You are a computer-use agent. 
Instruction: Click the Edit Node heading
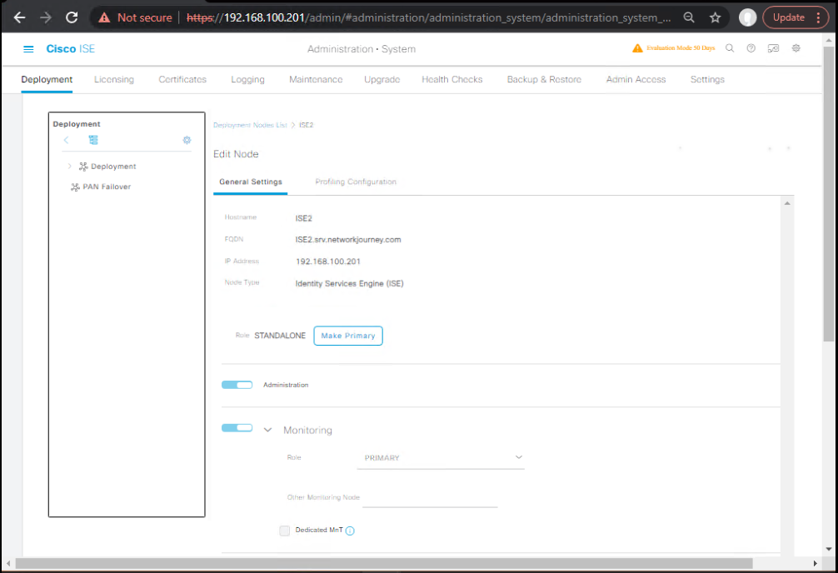click(x=236, y=154)
